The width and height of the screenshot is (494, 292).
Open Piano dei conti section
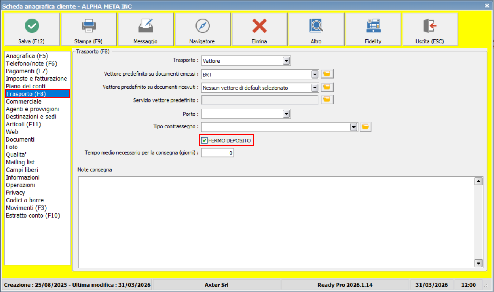37,86
